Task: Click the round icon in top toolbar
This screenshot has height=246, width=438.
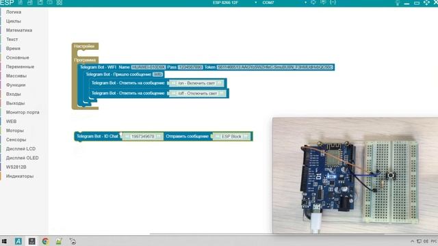Action: tap(50, 3)
